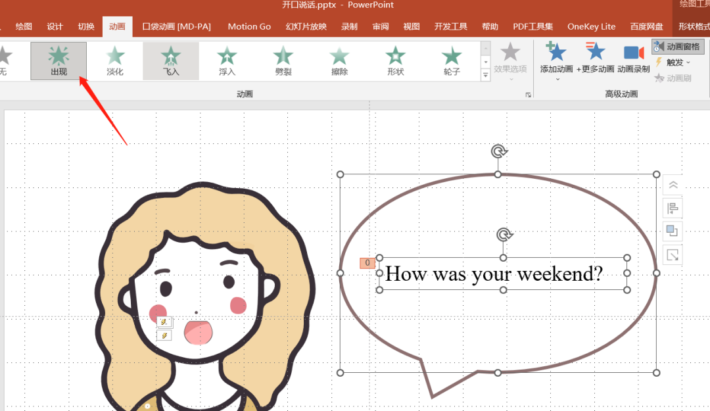Screen dimensions: 710x411
Task: Choose the 飞入 (Fly In) animation
Action: (171, 60)
